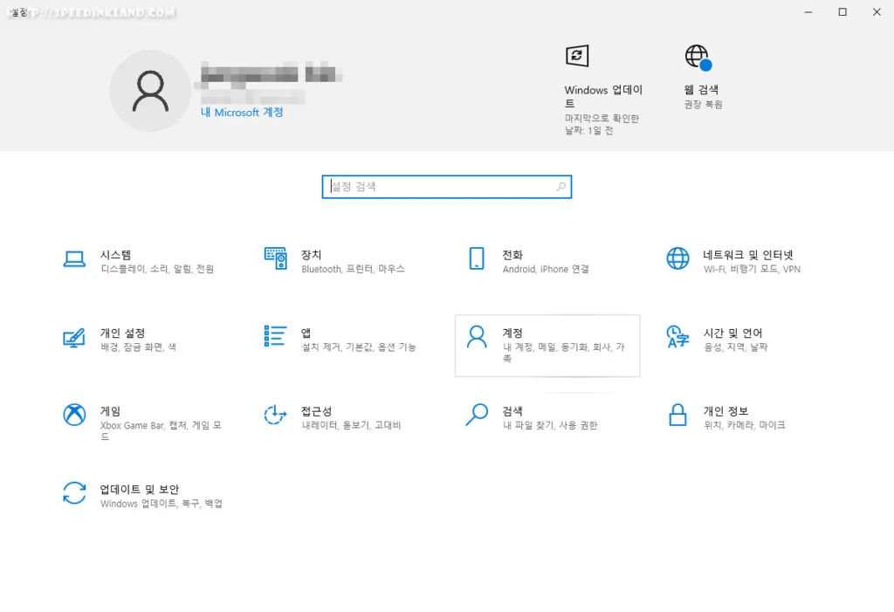Select the 개인 정보 title
The width and height of the screenshot is (894, 612).
click(x=726, y=411)
